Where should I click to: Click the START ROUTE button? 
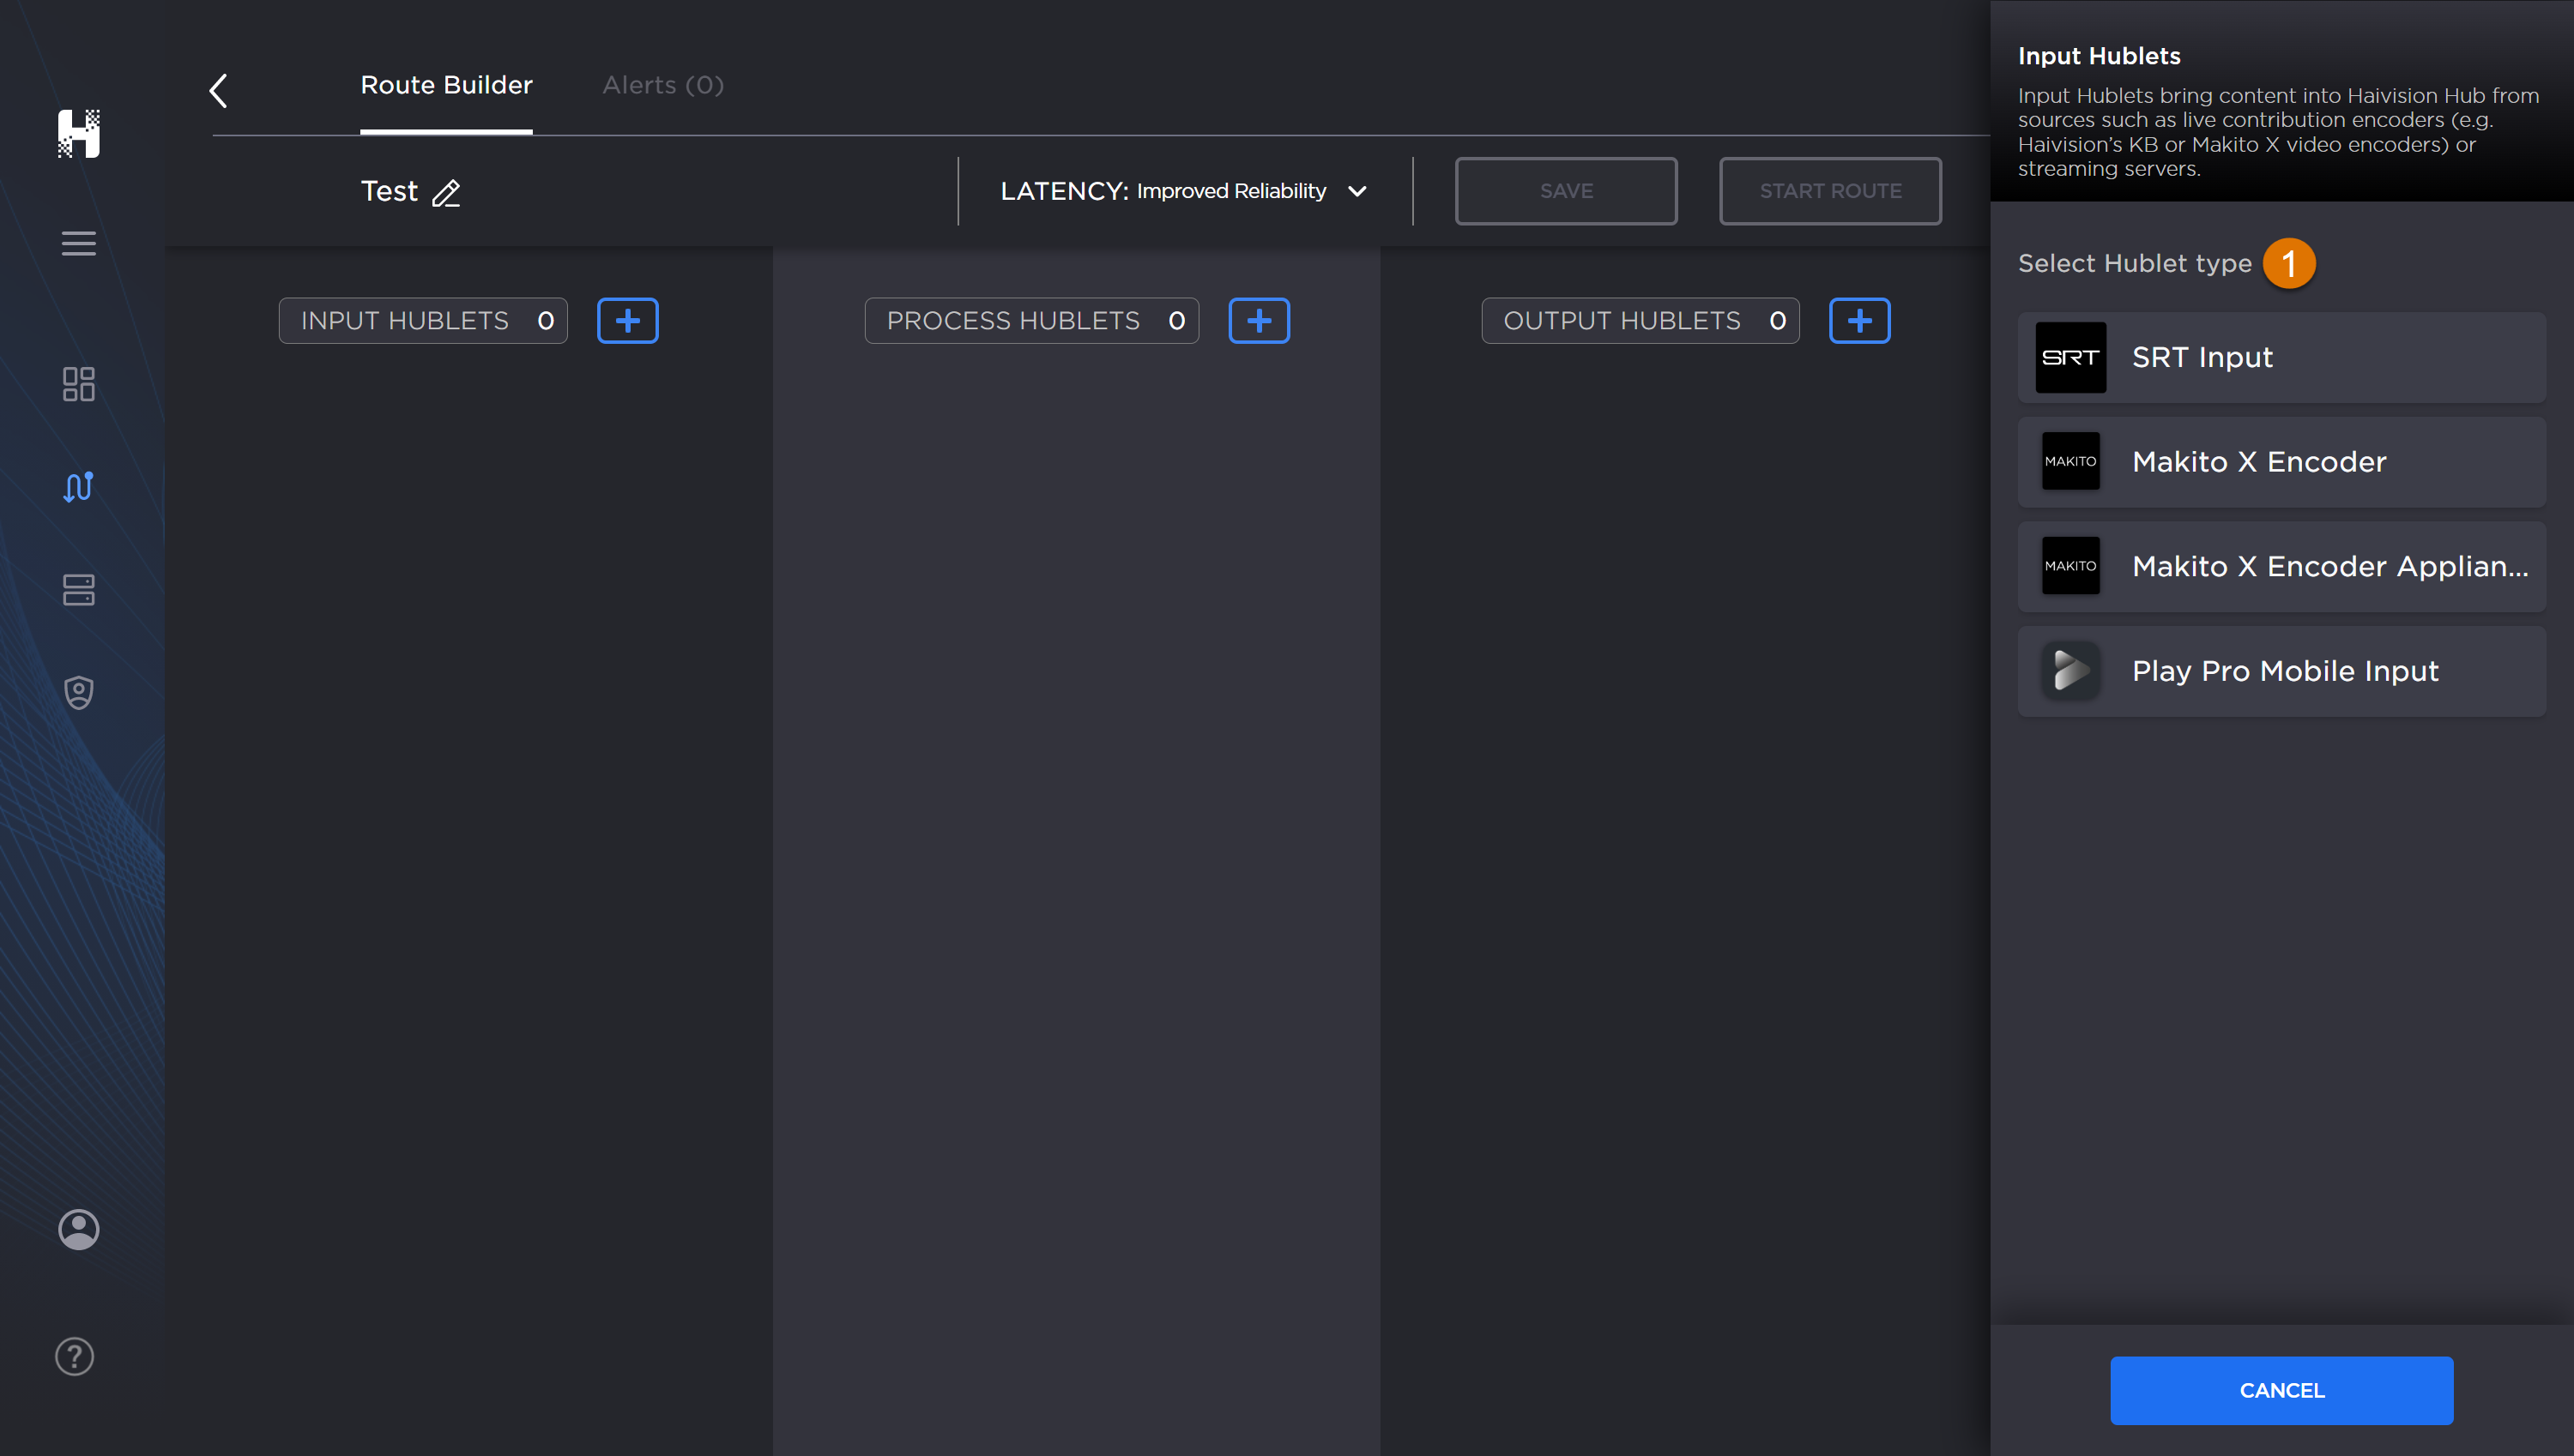(1830, 191)
